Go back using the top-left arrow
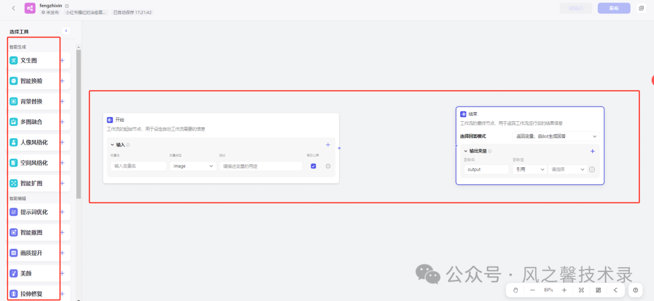Screen dimensions: 654x301 tap(13, 8)
